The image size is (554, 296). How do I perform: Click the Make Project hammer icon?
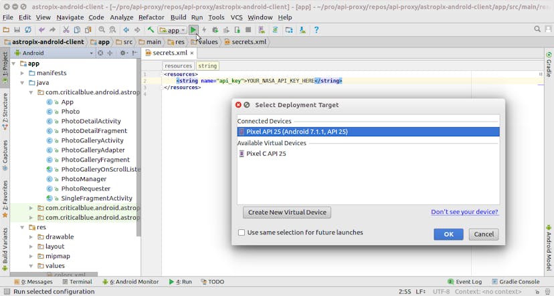[x=151, y=30]
